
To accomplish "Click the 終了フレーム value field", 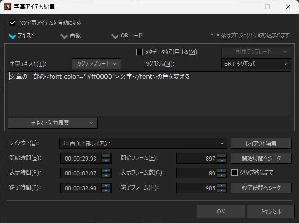I will point(197,188).
